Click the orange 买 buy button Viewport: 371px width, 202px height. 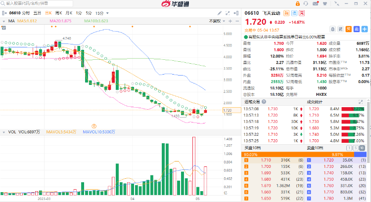click(x=349, y=29)
